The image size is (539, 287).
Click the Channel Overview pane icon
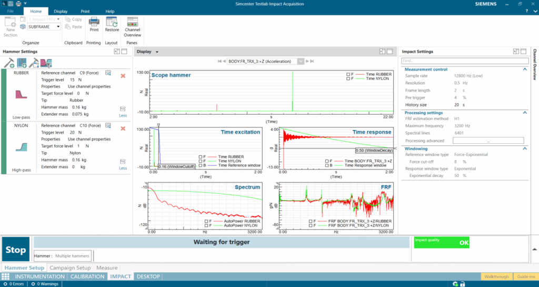[133, 22]
